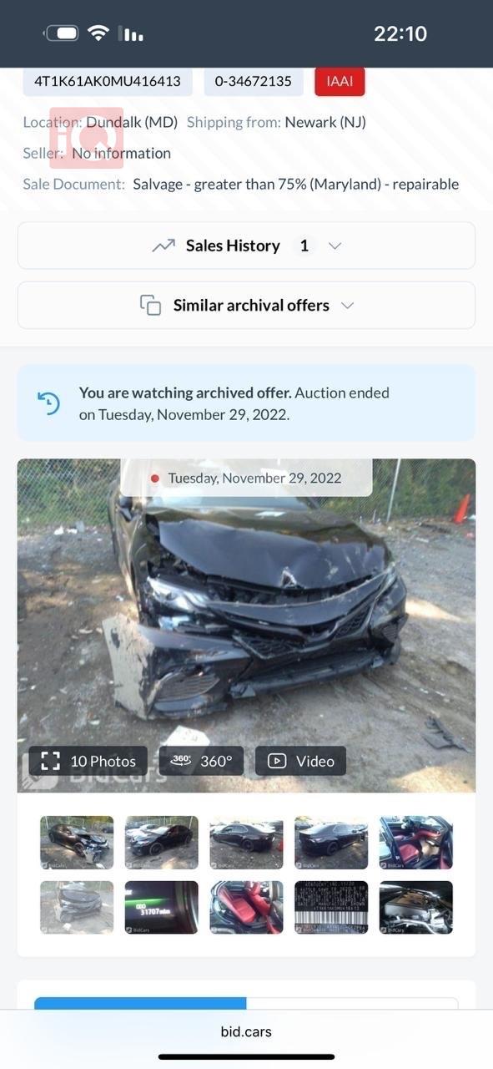493x1069 pixels.
Task: Play the vehicle Video
Action: point(300,761)
